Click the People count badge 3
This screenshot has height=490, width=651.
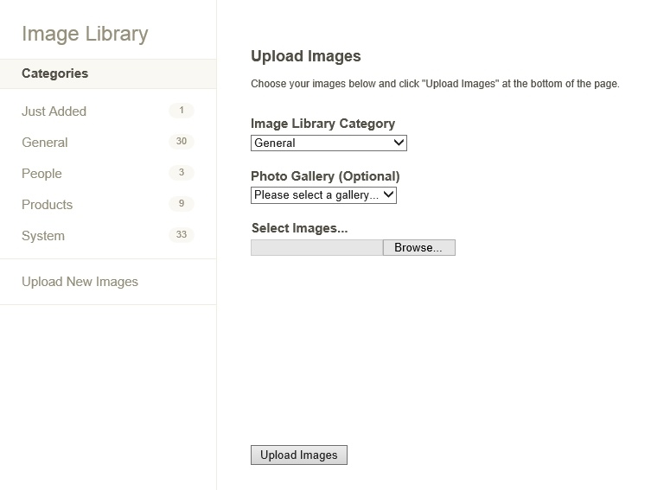pos(182,173)
